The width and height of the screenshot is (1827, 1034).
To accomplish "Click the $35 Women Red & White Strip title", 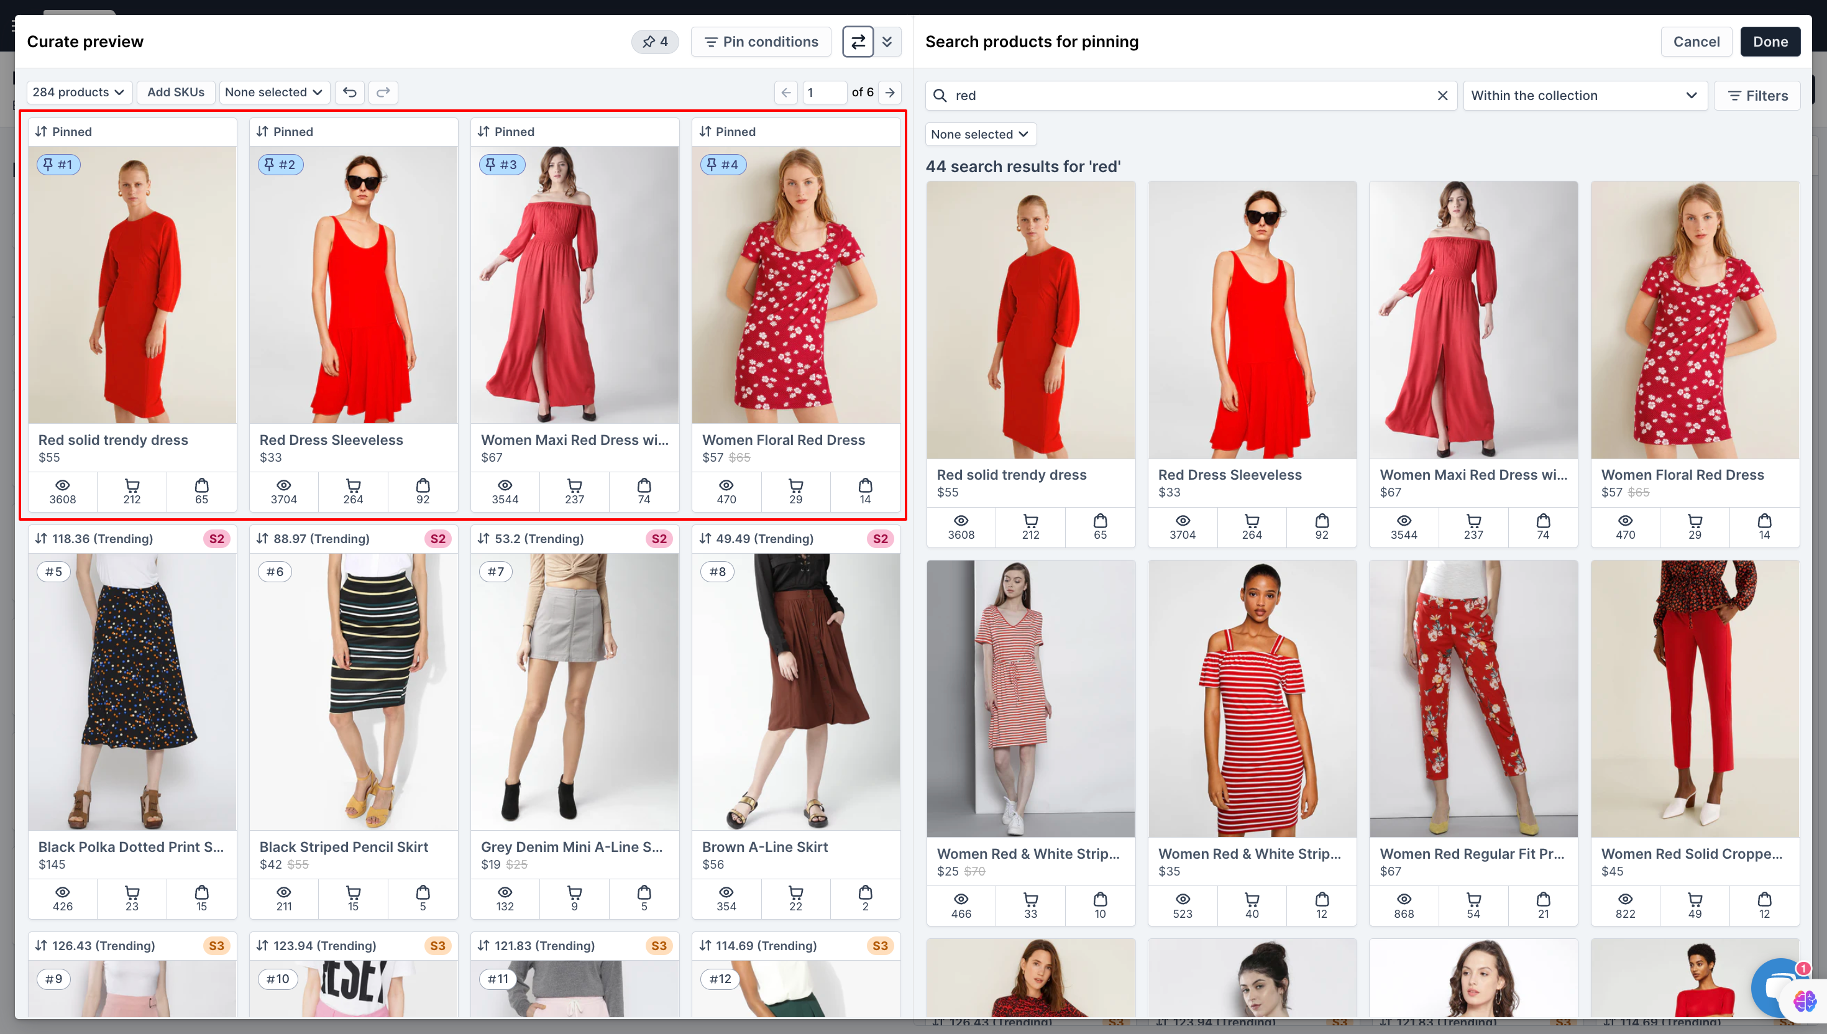I will (x=1249, y=854).
